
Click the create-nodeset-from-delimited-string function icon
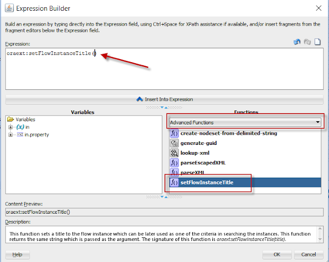[174, 133]
